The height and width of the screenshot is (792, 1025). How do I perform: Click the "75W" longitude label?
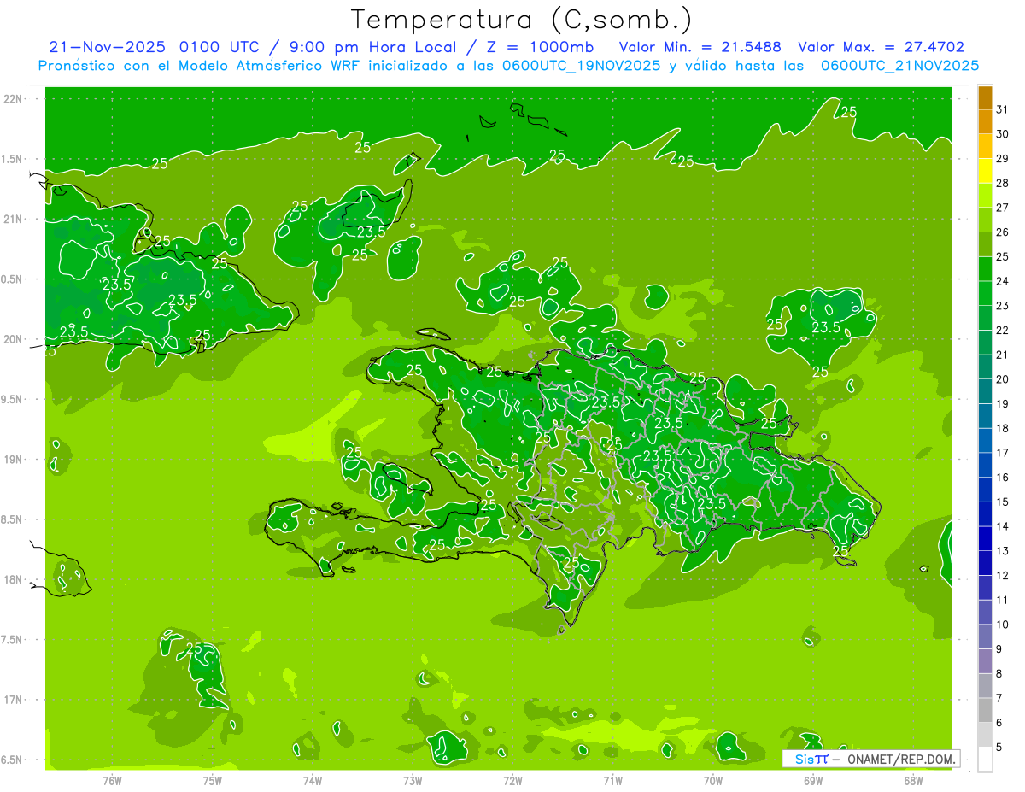pyautogui.click(x=213, y=780)
